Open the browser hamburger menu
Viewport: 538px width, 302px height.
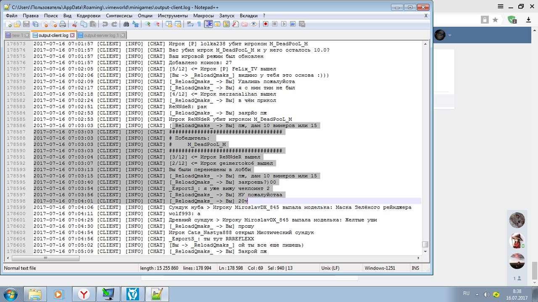click(500, 7)
